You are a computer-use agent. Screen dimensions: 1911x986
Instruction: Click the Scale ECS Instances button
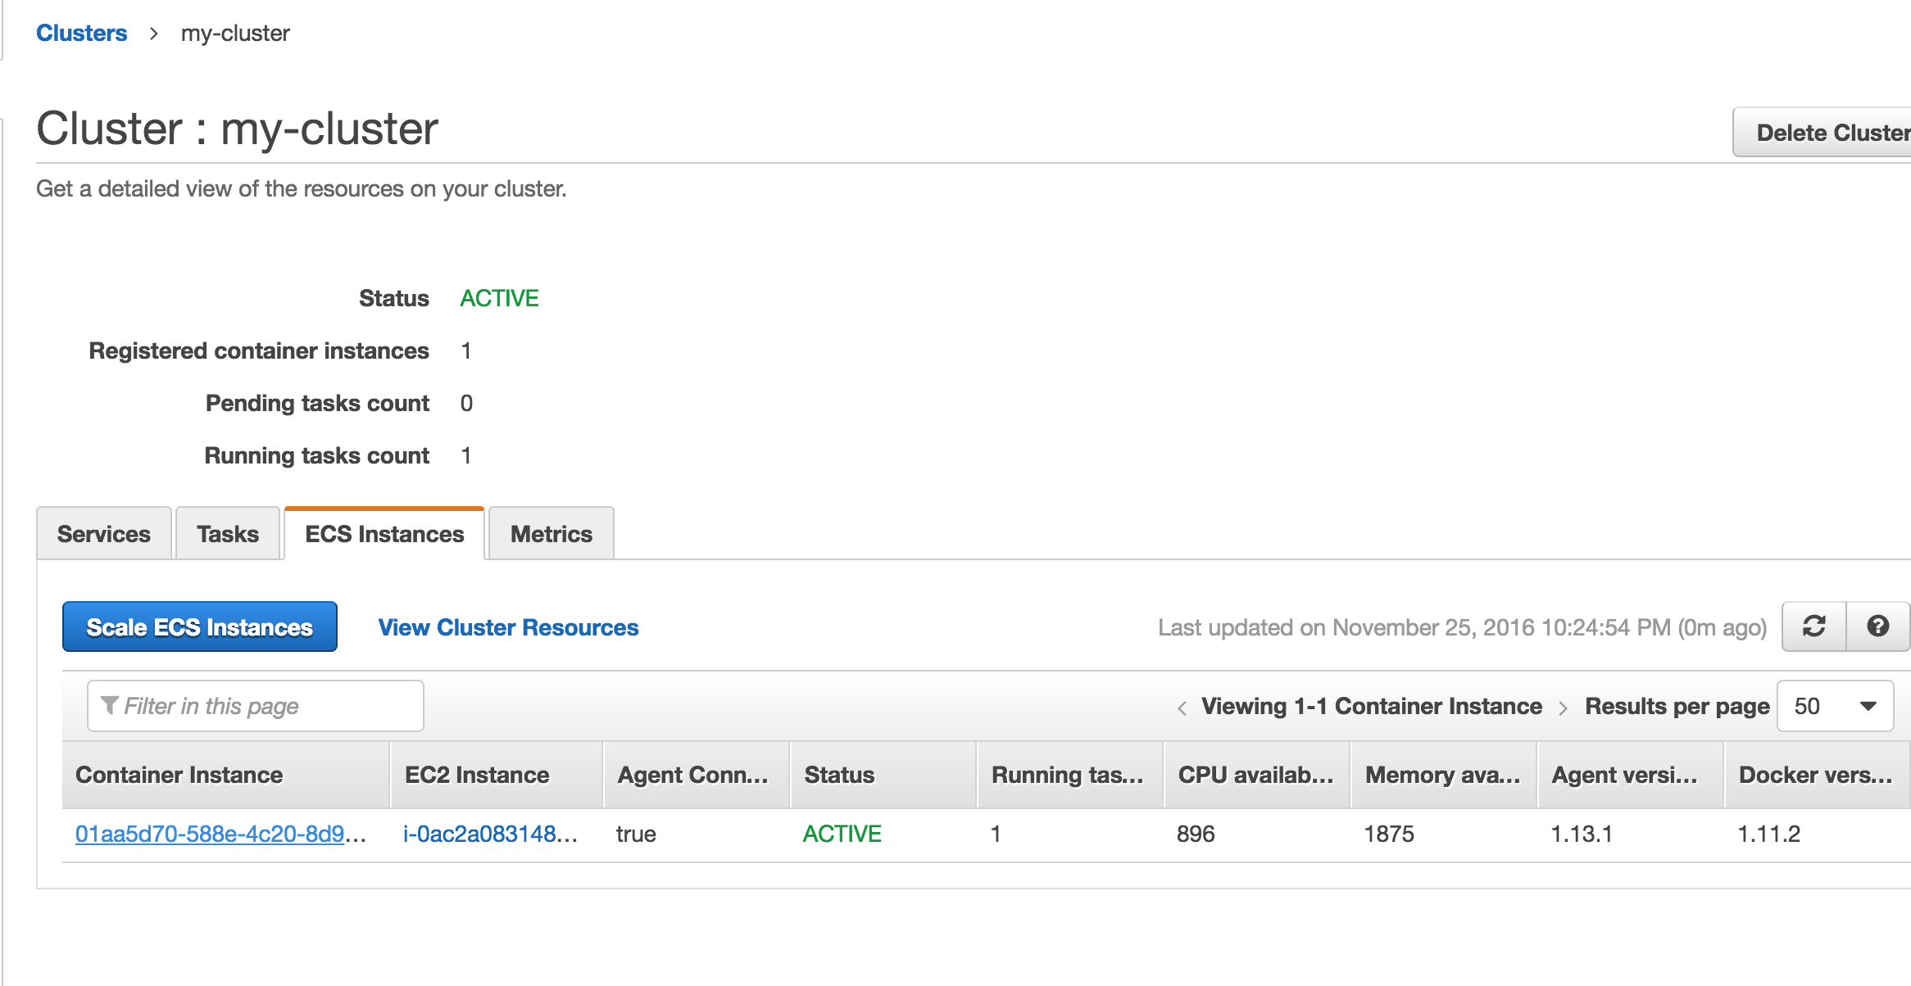click(200, 626)
